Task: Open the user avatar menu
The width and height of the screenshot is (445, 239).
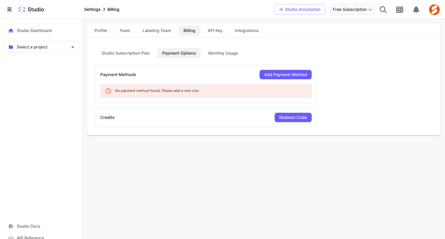Action: 434,9
